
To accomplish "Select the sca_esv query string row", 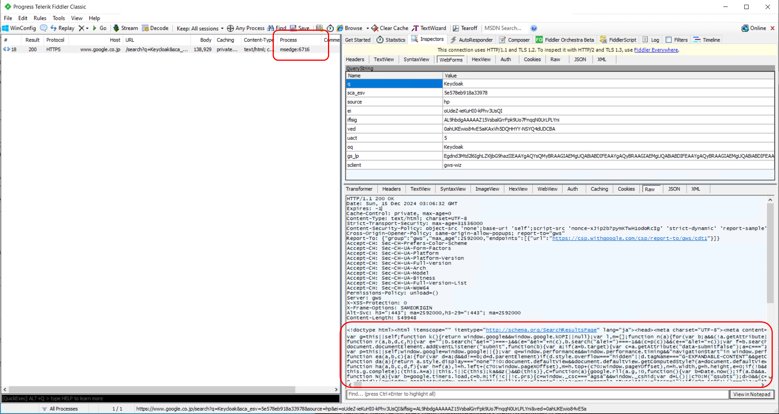I will [x=560, y=93].
